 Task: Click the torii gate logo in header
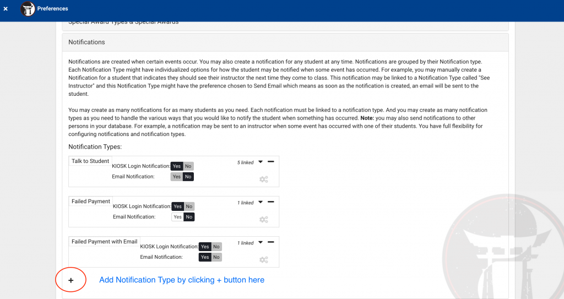coord(28,9)
